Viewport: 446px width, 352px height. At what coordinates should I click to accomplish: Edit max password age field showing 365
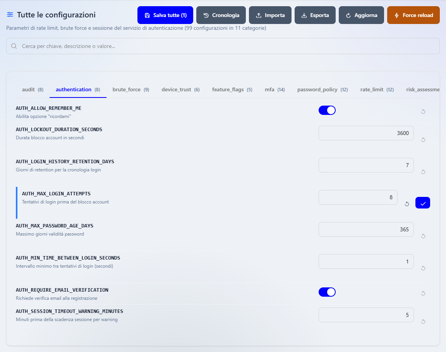pyautogui.click(x=366, y=229)
